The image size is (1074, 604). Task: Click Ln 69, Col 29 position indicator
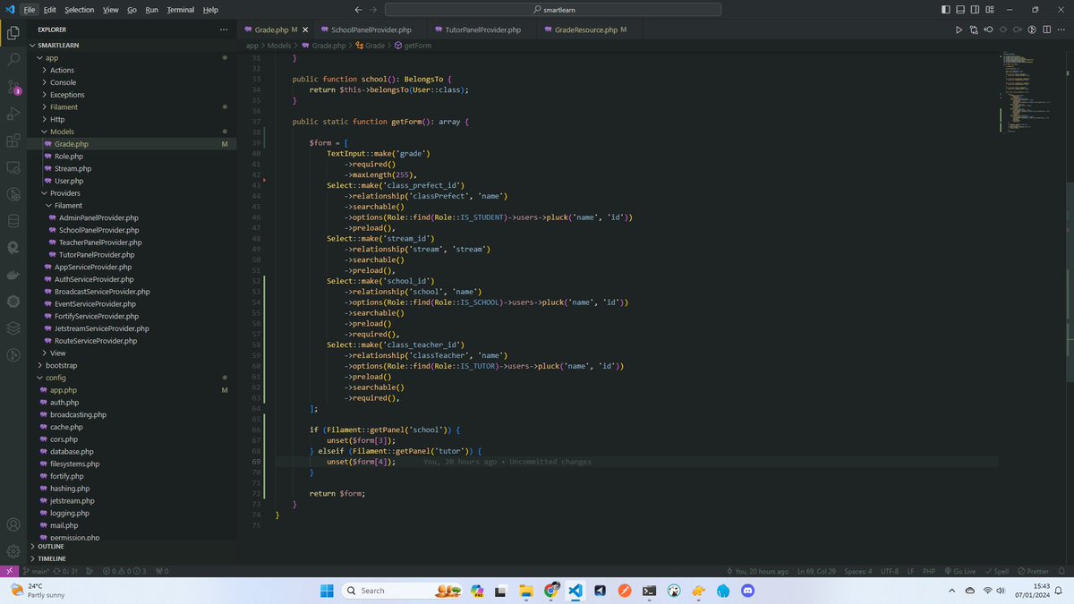pyautogui.click(x=816, y=571)
